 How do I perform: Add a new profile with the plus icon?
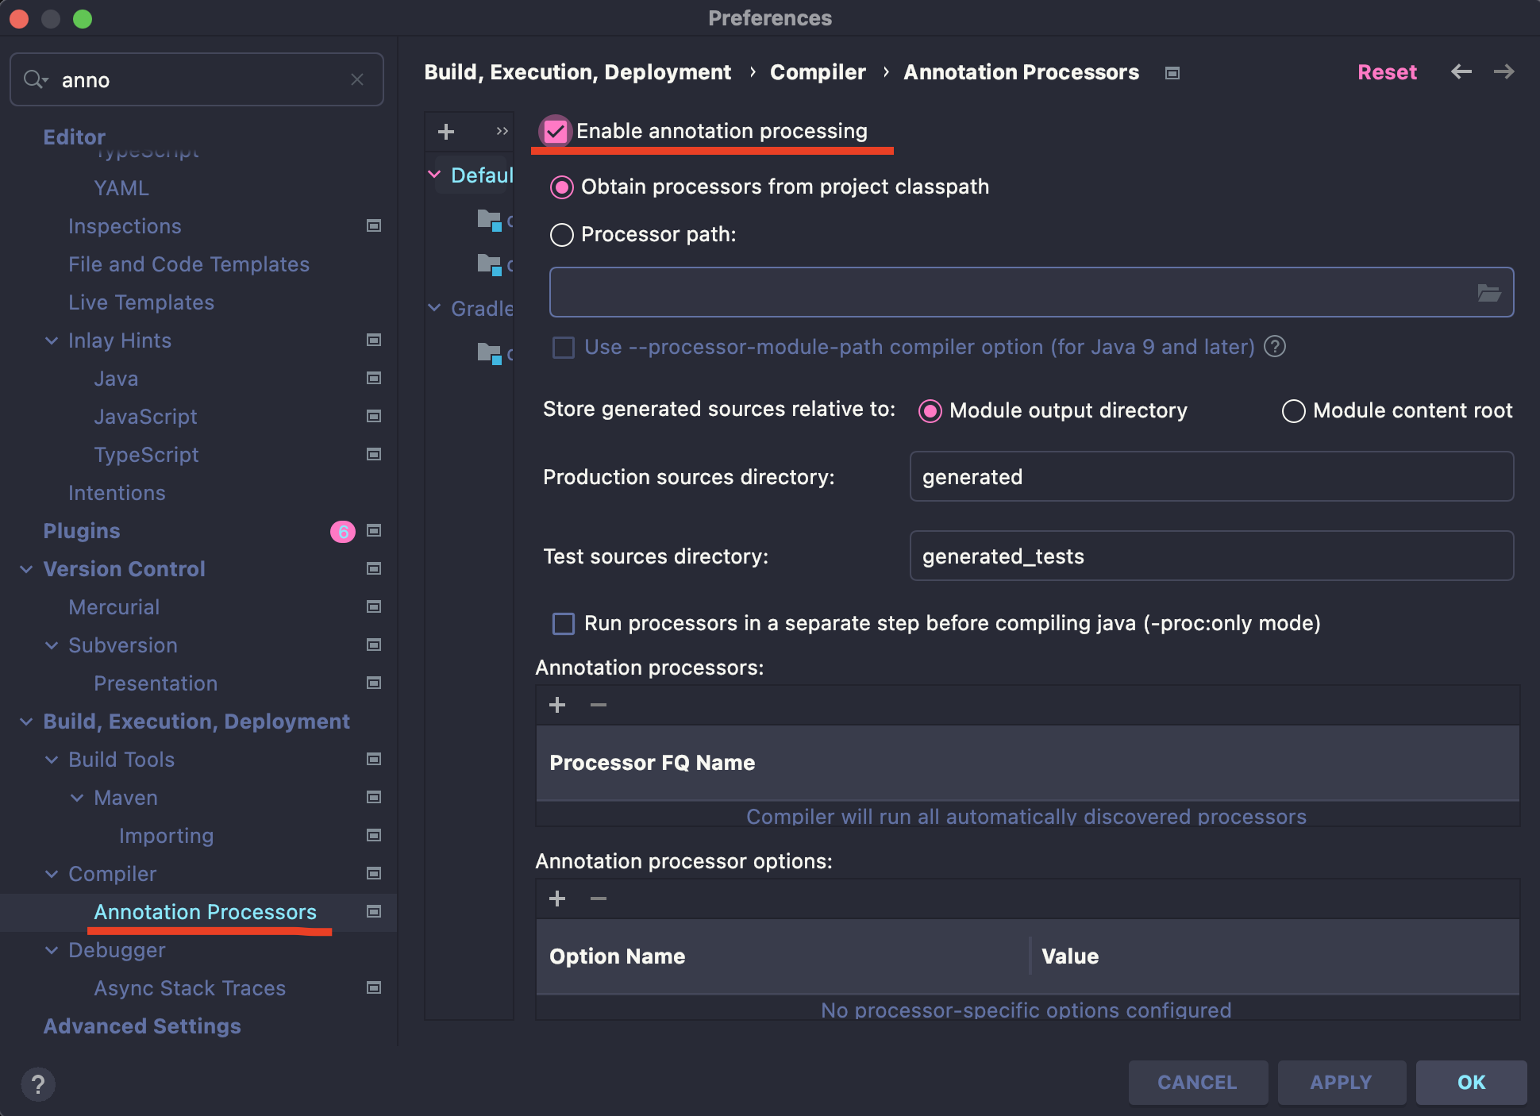(x=446, y=132)
